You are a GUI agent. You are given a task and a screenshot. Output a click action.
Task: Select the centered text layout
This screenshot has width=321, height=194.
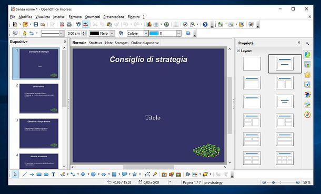click(285, 101)
